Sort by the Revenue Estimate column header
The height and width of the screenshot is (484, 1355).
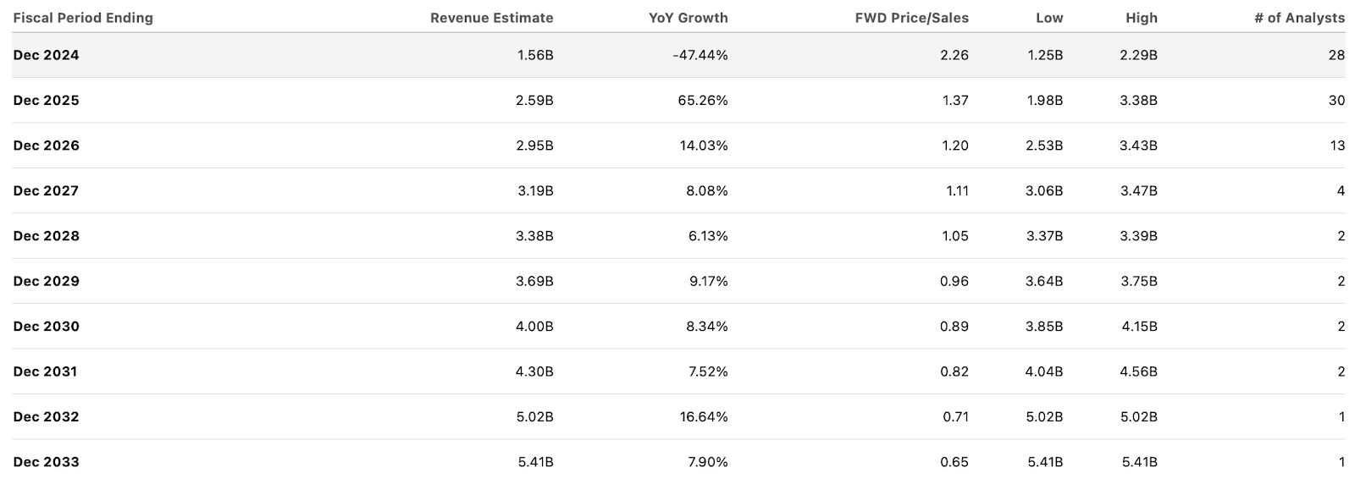click(491, 18)
